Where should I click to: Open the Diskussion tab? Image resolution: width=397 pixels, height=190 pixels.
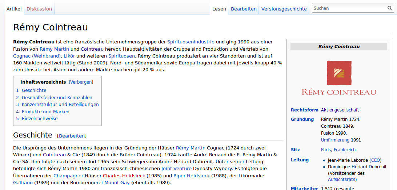[x=39, y=9]
